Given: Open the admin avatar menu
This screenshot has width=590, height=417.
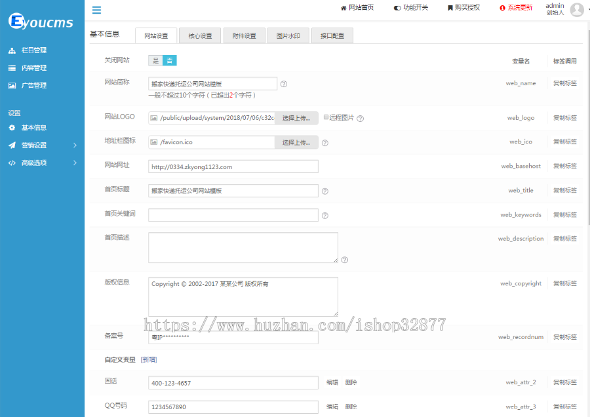Looking at the screenshot, I should click(577, 9).
